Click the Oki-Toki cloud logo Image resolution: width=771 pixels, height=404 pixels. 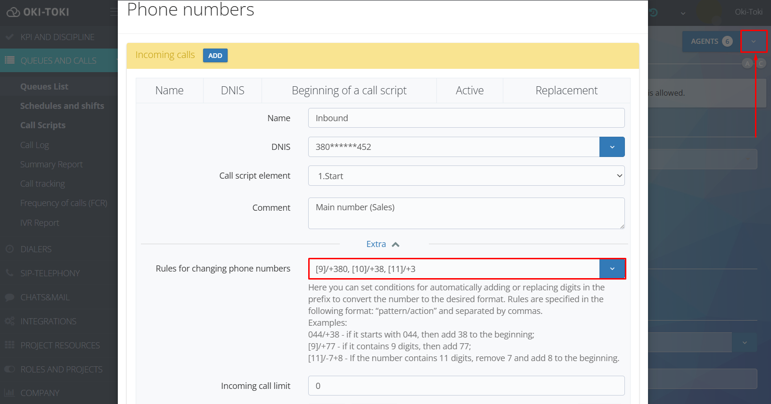pos(13,12)
